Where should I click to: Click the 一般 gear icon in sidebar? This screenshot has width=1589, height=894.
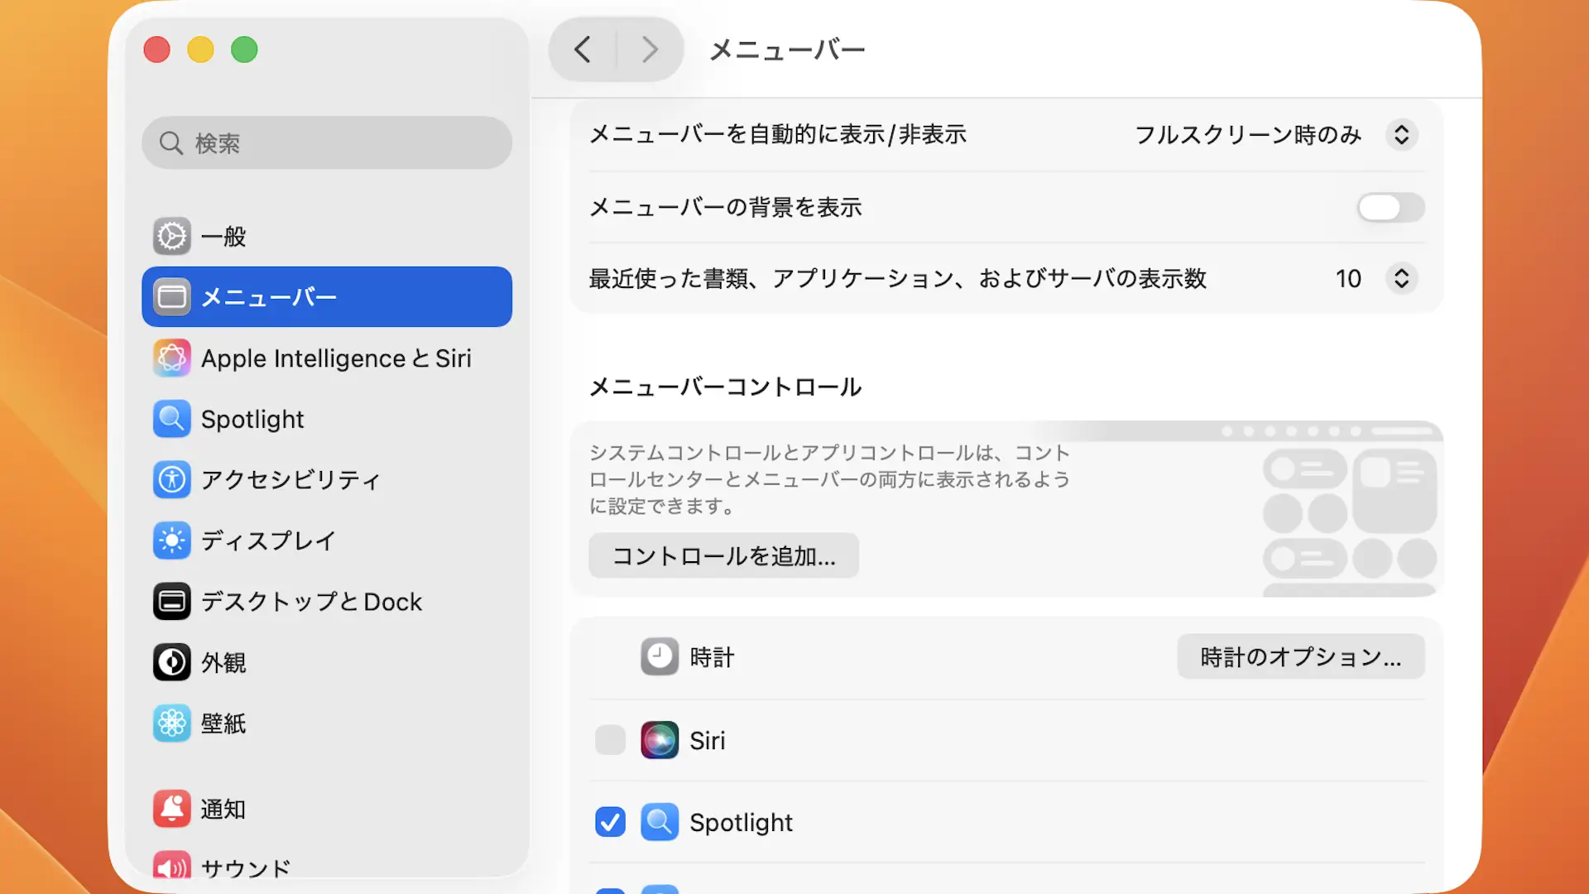[172, 237]
